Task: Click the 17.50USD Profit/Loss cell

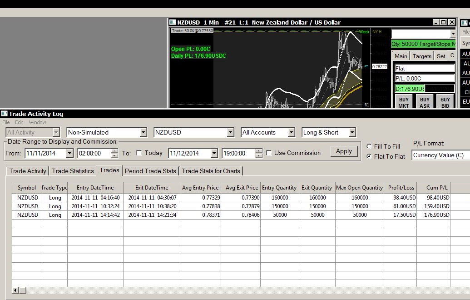Action: [401, 215]
